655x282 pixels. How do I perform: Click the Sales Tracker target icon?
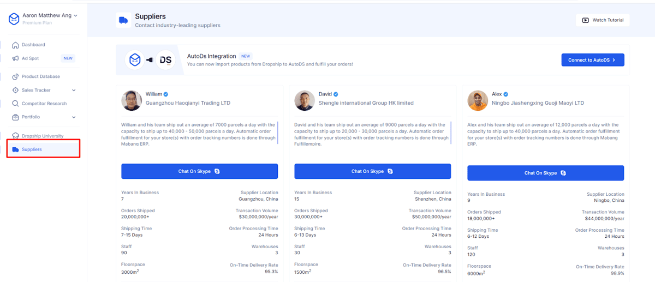coord(15,90)
